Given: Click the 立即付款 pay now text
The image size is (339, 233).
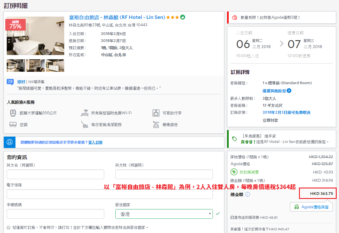Looking at the screenshot, I should click(x=270, y=120).
